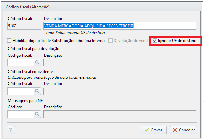The image size is (205, 139).
Task: Click the Tipo: Saída ignorar UF text
Action: point(75,33)
